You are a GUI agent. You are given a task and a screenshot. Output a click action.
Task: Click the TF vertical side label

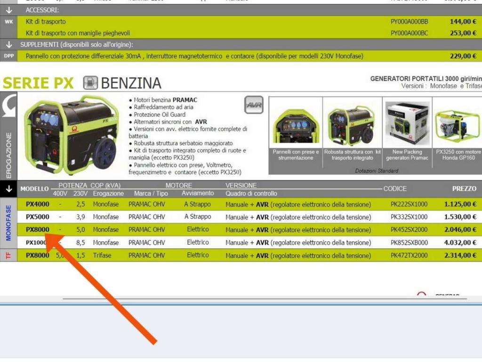(x=8, y=255)
